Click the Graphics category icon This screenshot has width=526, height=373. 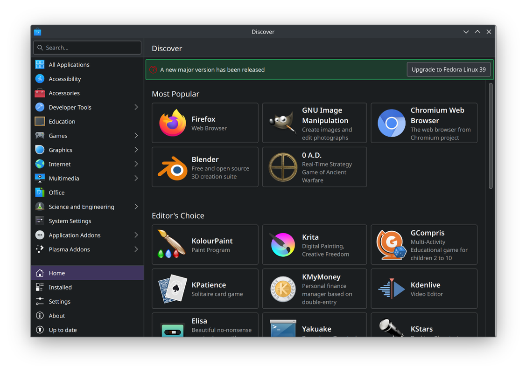pyautogui.click(x=40, y=150)
